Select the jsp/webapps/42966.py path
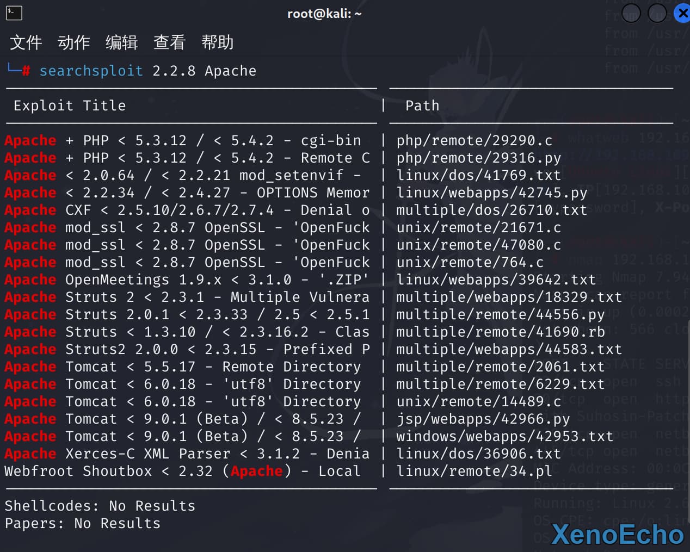 [483, 419]
